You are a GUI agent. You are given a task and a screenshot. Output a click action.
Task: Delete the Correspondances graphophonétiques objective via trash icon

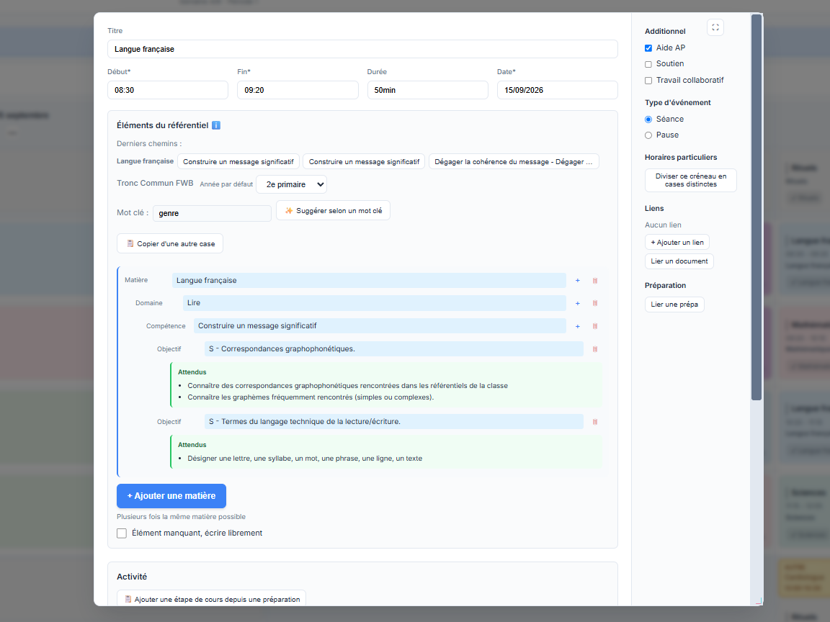pos(595,349)
